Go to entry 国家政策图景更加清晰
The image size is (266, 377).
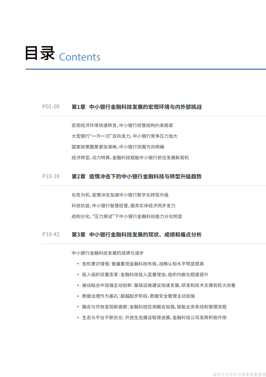point(118,147)
